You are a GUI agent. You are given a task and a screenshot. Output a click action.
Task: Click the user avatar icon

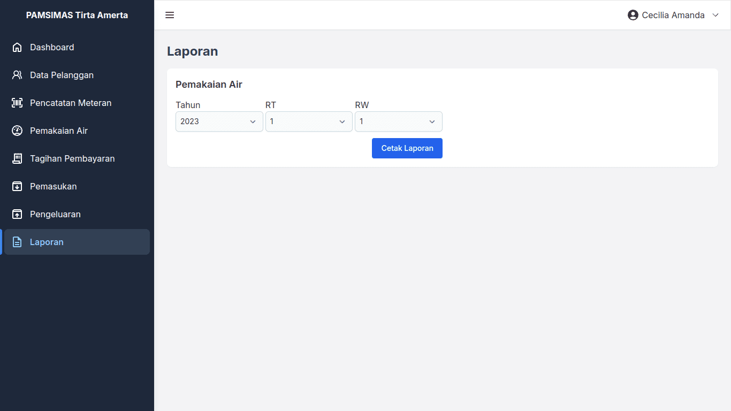(x=633, y=15)
